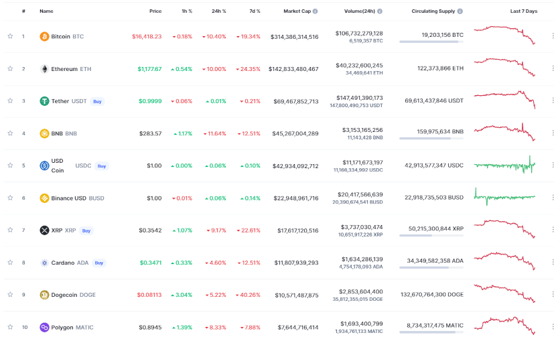Expand the three-dot menu for Polygon
Viewport: 560px width, 337px height.
click(x=553, y=327)
